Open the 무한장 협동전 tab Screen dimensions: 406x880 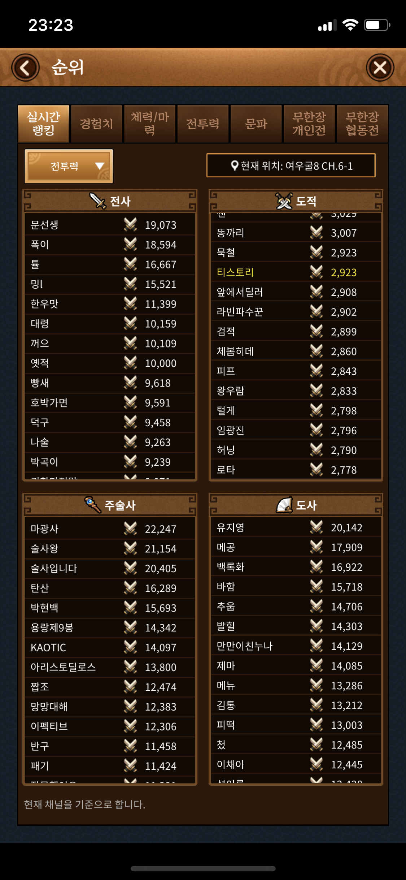pyautogui.click(x=362, y=124)
